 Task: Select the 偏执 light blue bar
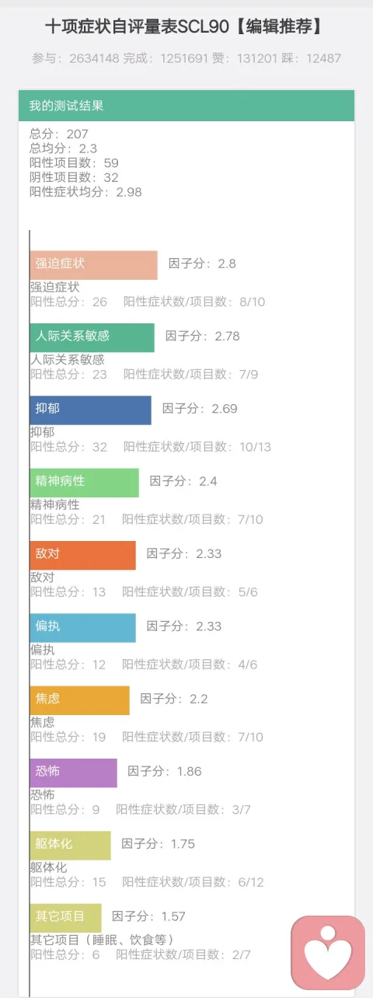pyautogui.click(x=83, y=627)
